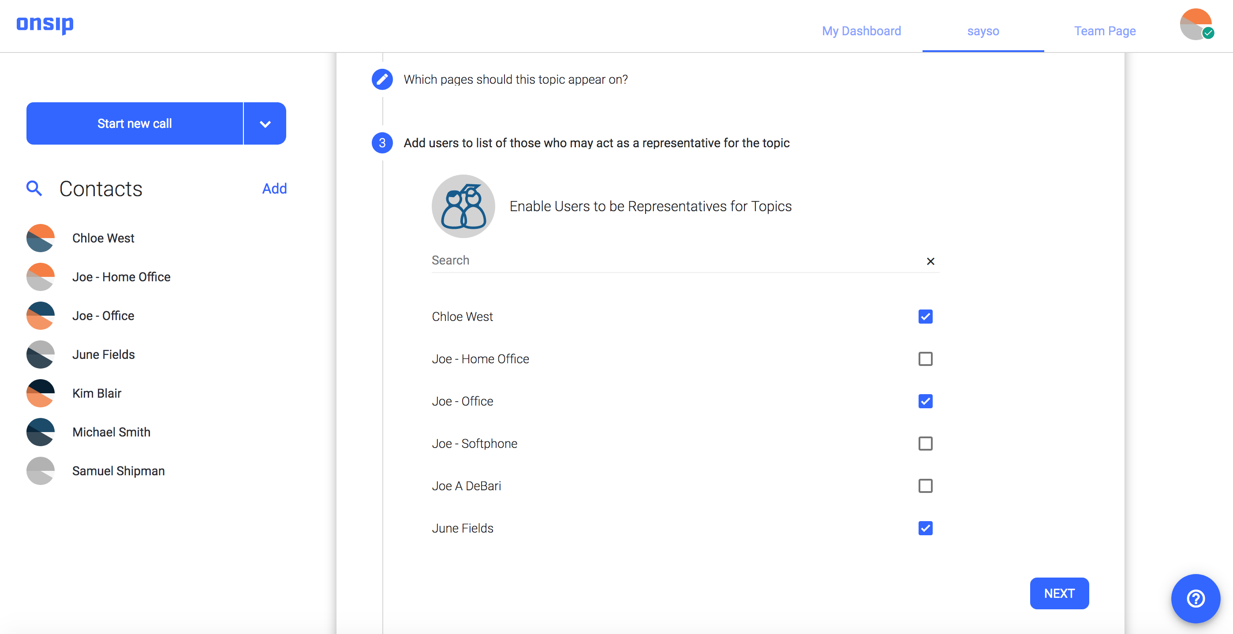The image size is (1233, 634).
Task: Click the representatives users group icon
Action: click(463, 206)
